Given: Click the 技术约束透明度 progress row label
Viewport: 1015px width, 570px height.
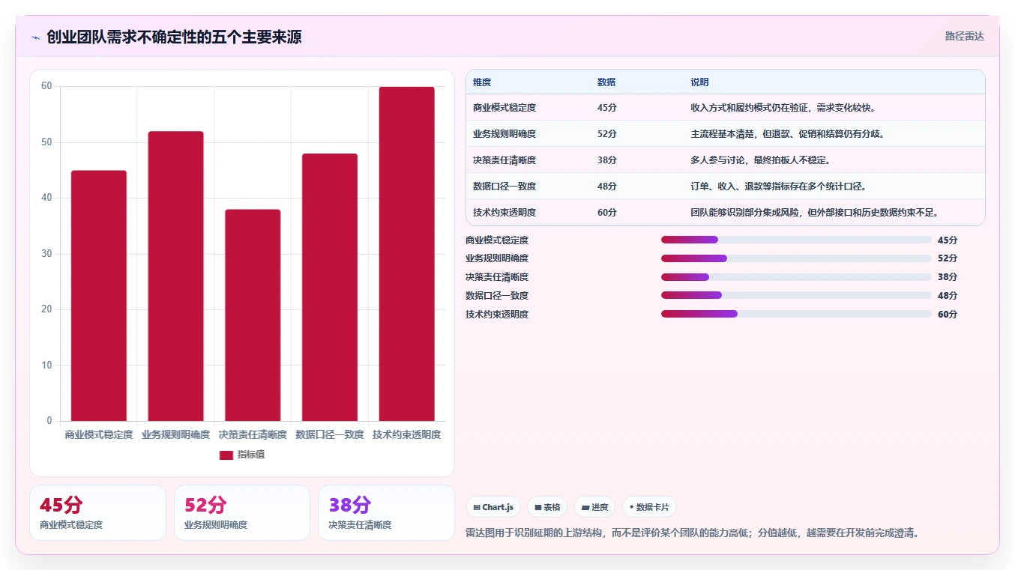Looking at the screenshot, I should point(497,314).
